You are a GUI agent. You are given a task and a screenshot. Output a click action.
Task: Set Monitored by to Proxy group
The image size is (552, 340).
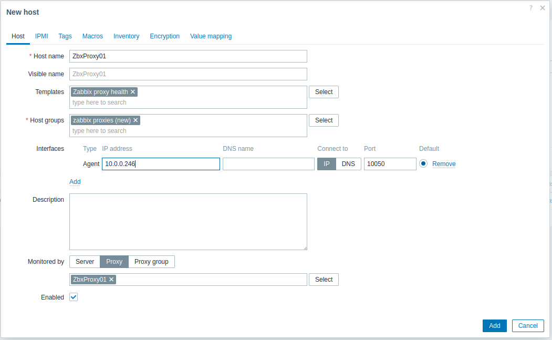pyautogui.click(x=151, y=262)
